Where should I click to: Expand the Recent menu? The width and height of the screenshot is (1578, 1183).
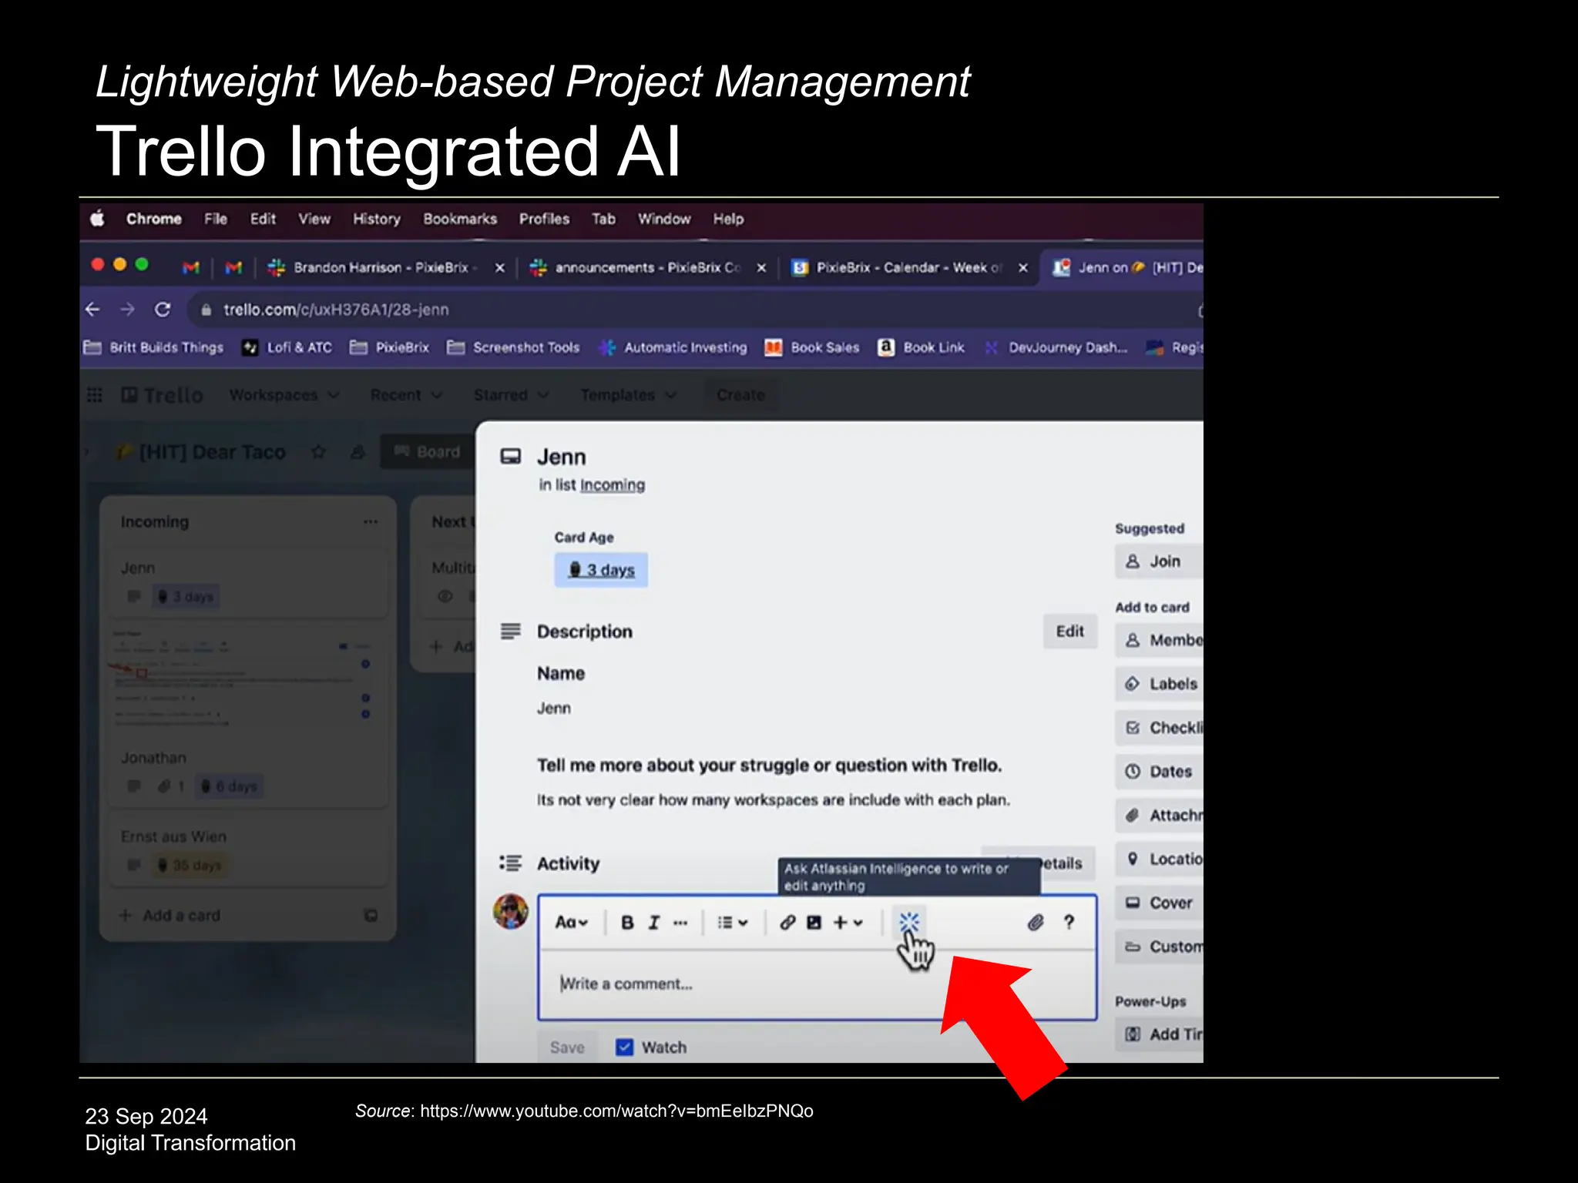pos(406,395)
